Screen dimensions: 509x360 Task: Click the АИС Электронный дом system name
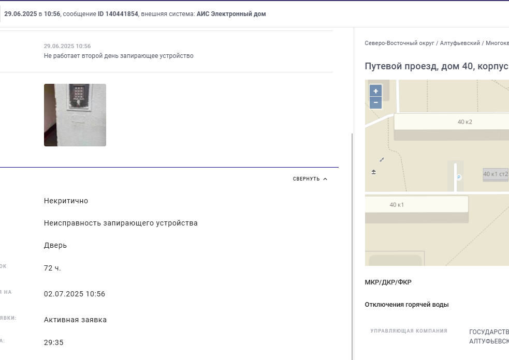click(x=231, y=14)
